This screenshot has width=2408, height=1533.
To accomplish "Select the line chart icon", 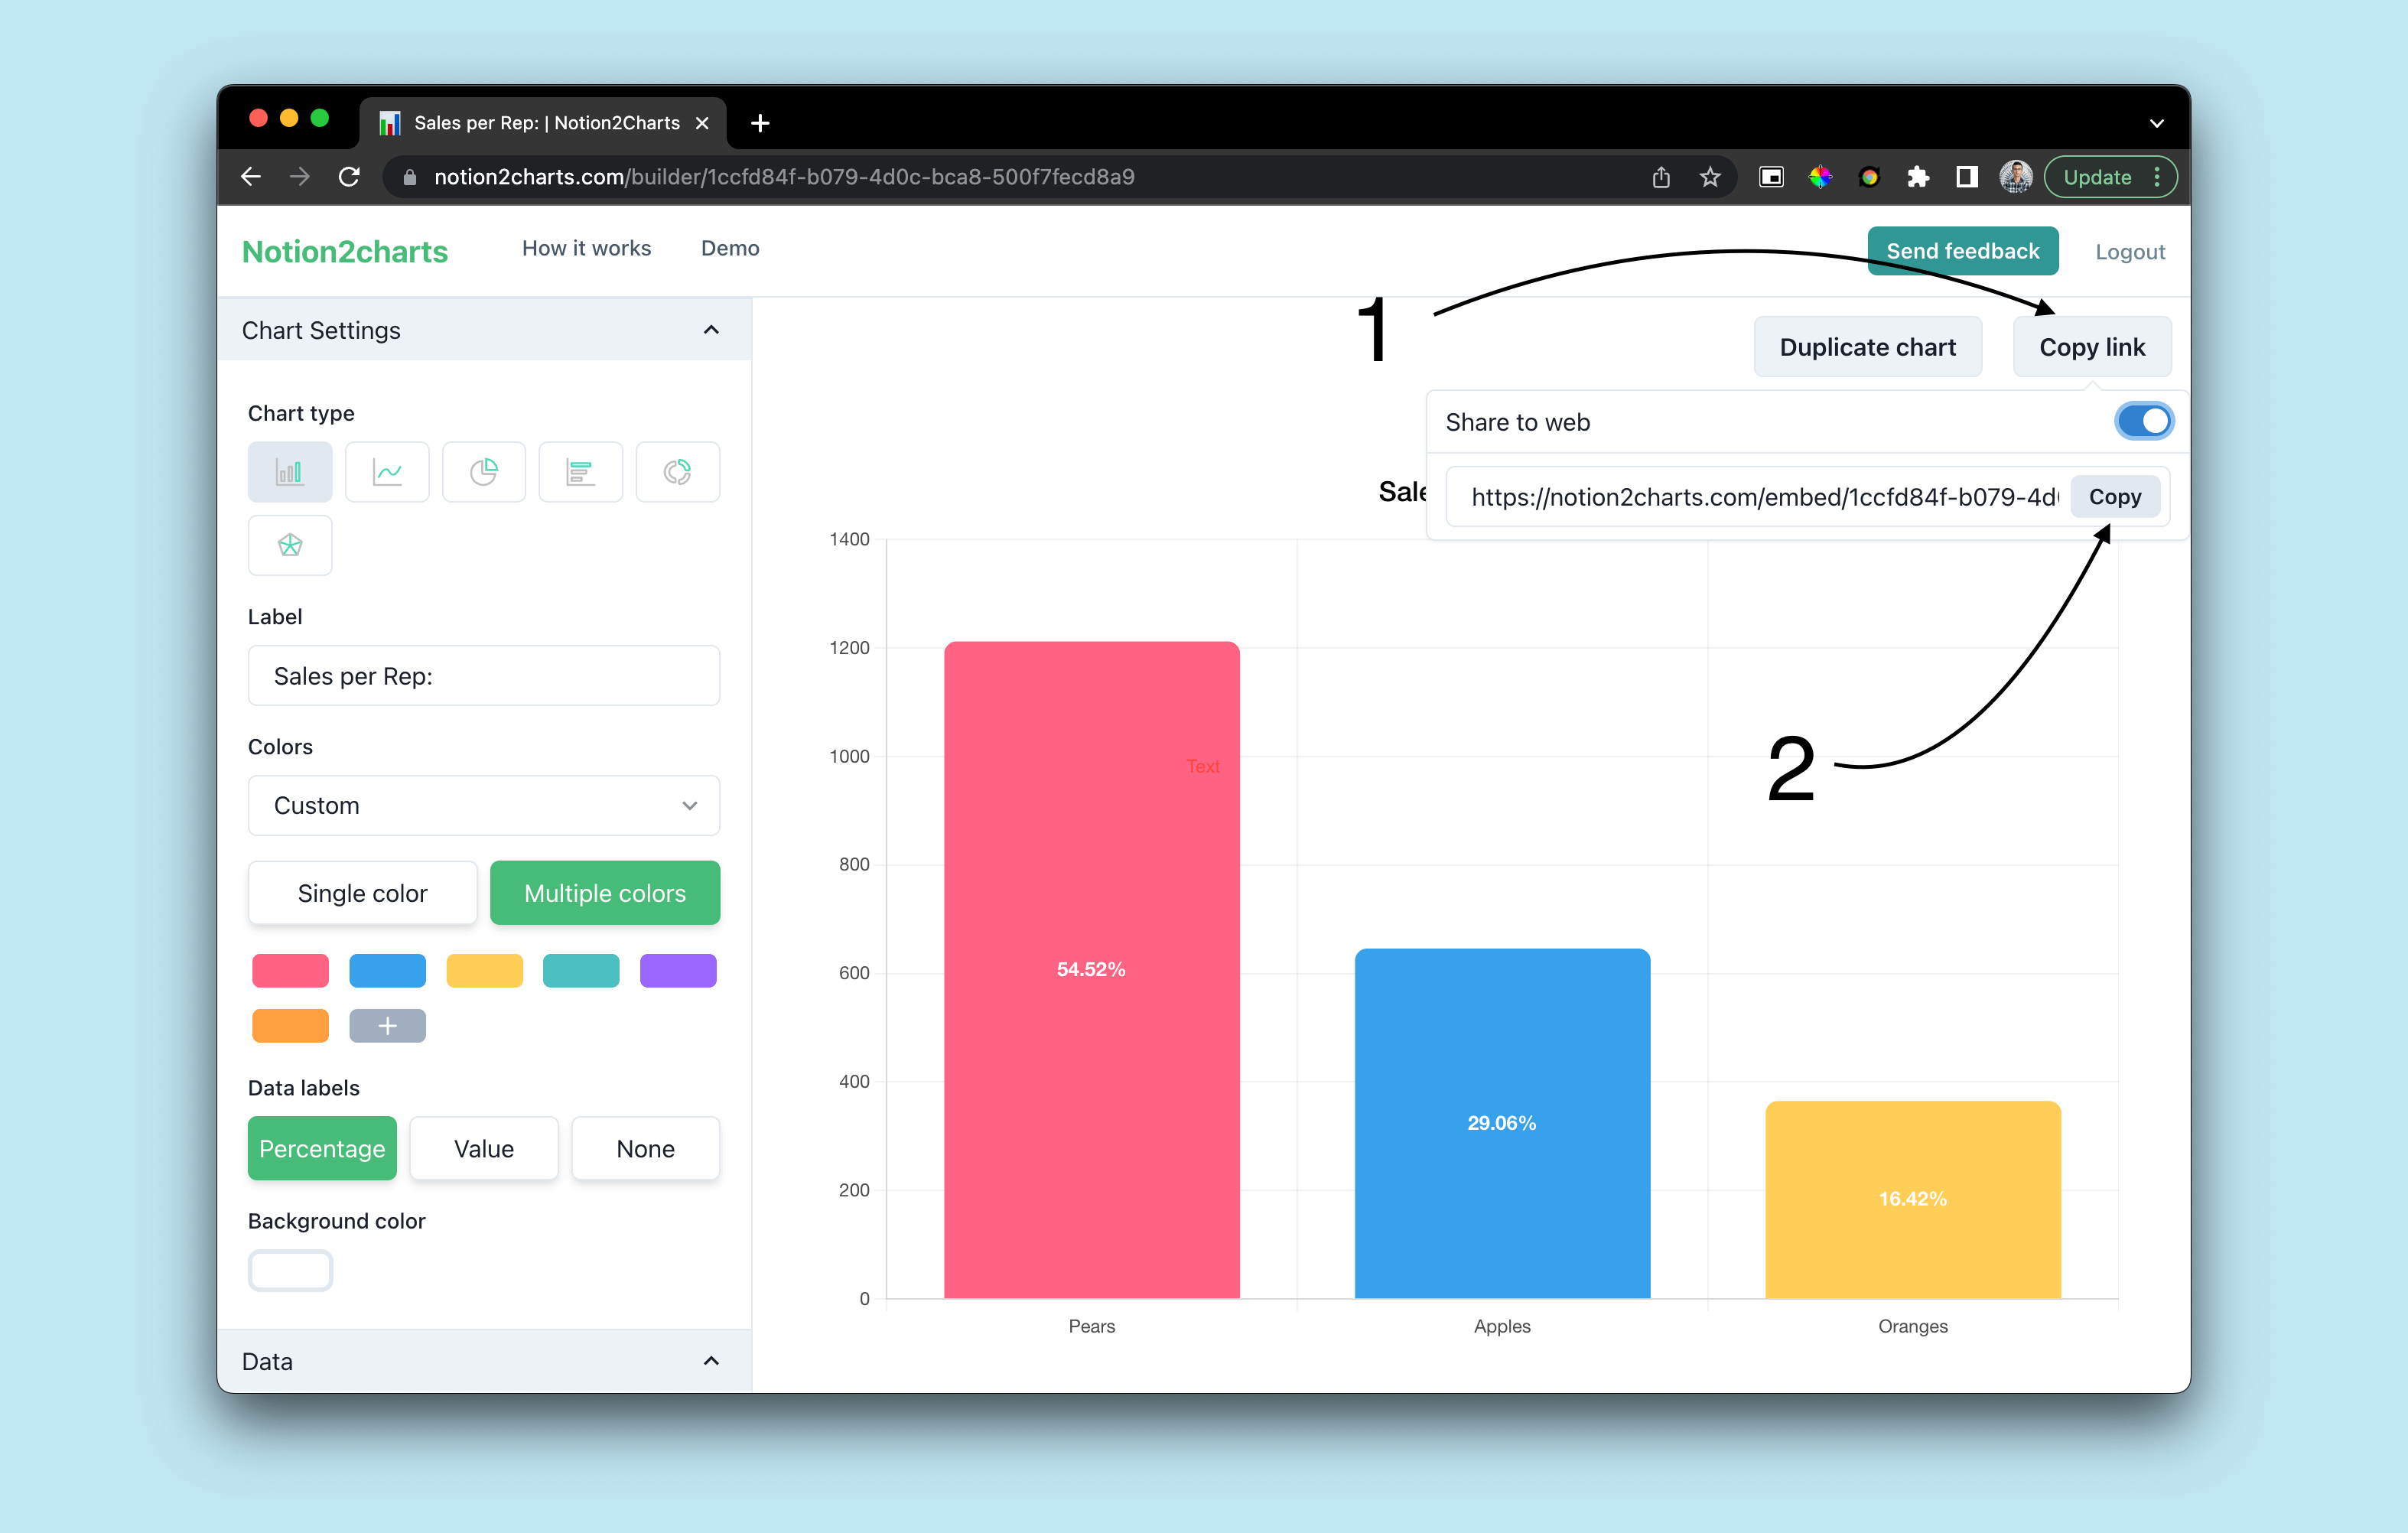I will (386, 470).
